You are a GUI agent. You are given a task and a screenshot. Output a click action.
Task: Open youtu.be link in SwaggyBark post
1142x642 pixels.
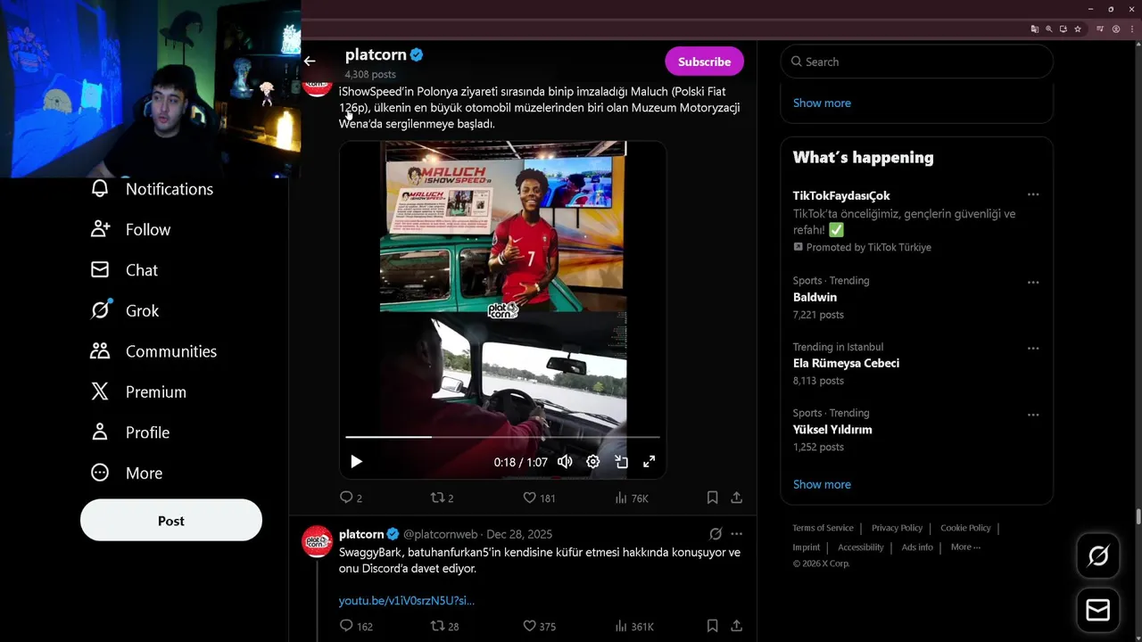tap(407, 600)
